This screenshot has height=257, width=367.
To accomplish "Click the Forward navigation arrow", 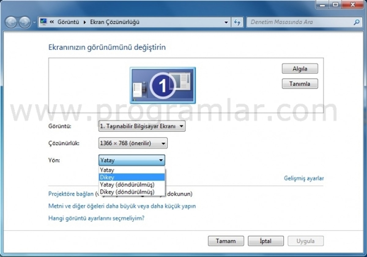I will (x=25, y=22).
